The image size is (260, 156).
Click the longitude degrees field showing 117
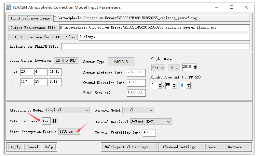[27, 82]
